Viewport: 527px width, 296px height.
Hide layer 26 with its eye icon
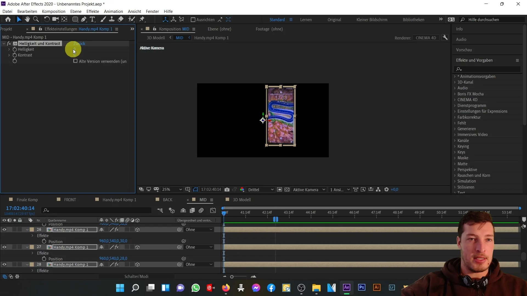[4, 230]
